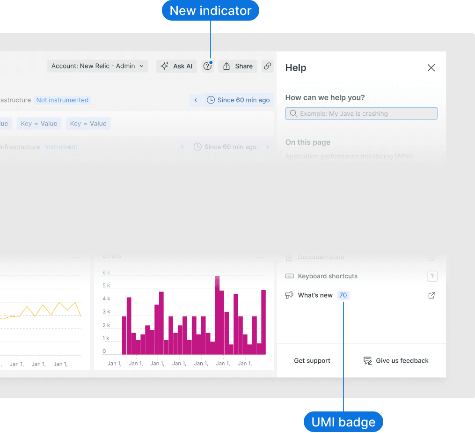Click the search magnifier in the Help search bar
This screenshot has width=475, height=433.
[293, 113]
